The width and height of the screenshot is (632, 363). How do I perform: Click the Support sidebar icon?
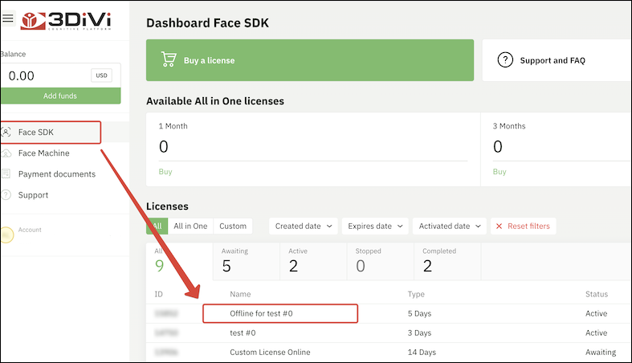click(x=6, y=195)
